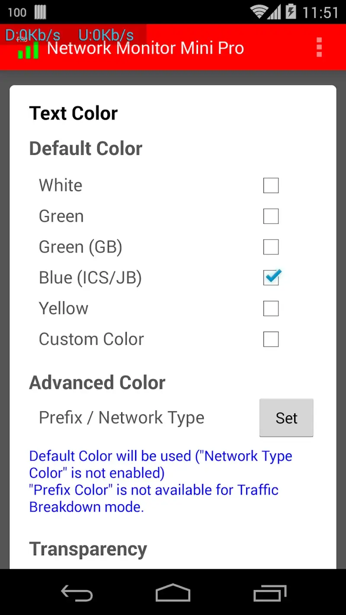346x615 pixels.
Task: Check the Green color option
Action: [x=271, y=216]
